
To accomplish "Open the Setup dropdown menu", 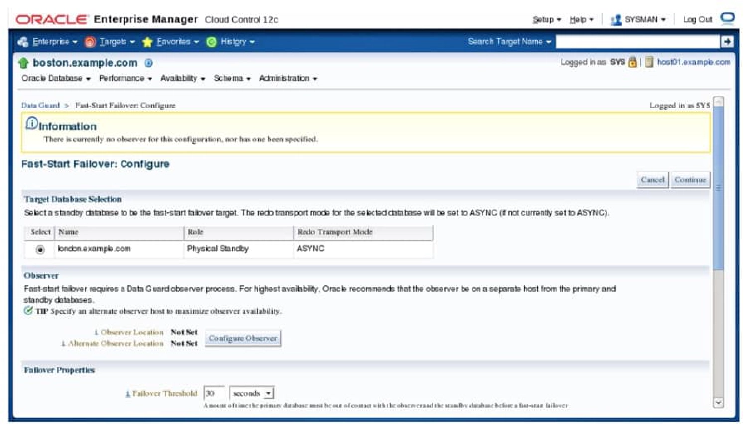I will pyautogui.click(x=547, y=20).
